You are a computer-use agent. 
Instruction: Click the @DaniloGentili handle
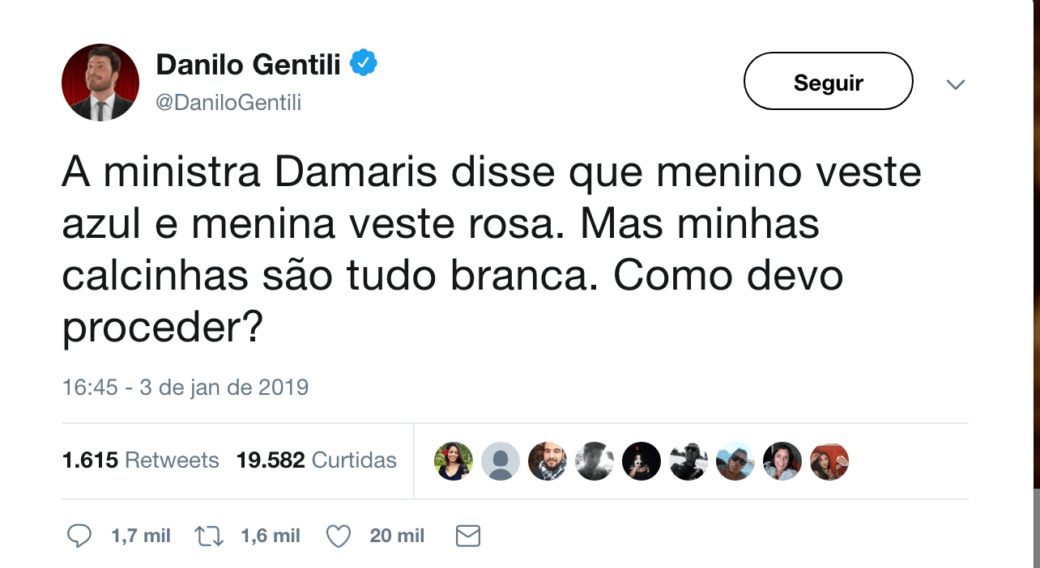click(x=228, y=103)
